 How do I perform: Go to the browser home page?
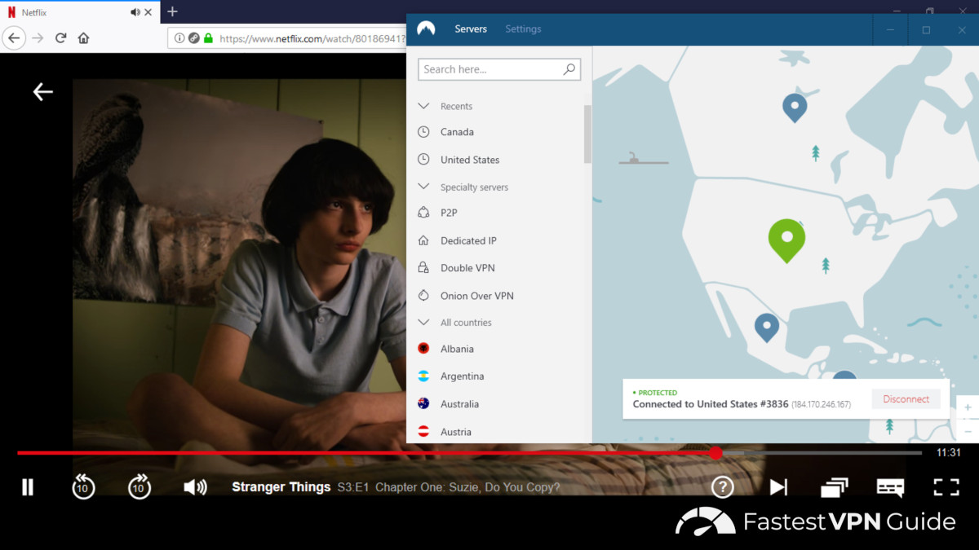[83, 37]
